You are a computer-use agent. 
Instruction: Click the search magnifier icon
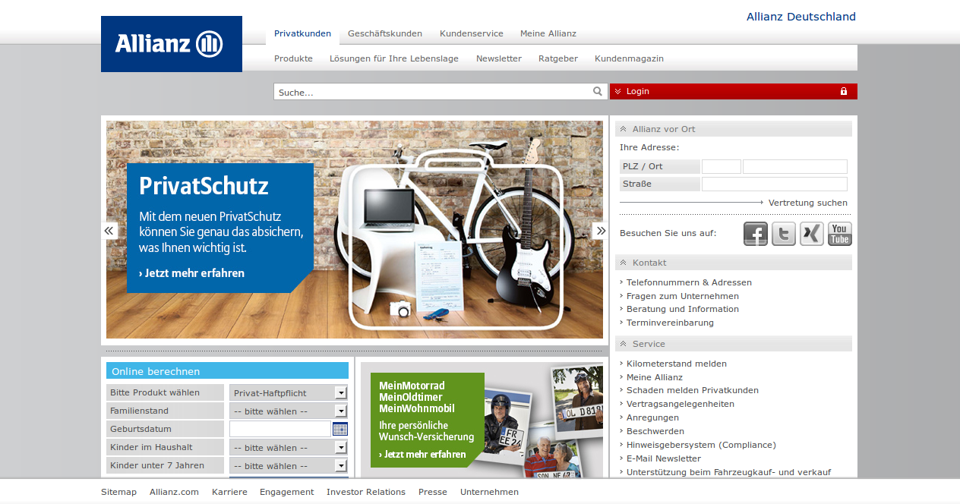click(598, 92)
